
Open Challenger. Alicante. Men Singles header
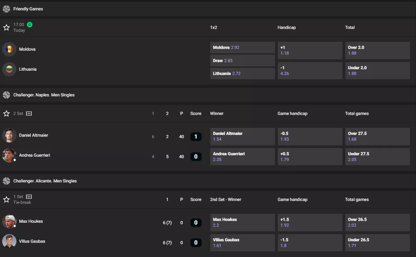click(x=45, y=181)
